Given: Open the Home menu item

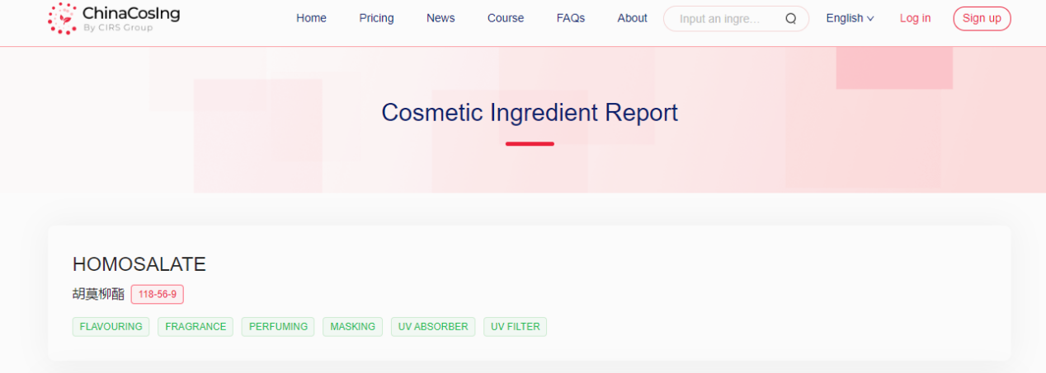Looking at the screenshot, I should tap(311, 18).
